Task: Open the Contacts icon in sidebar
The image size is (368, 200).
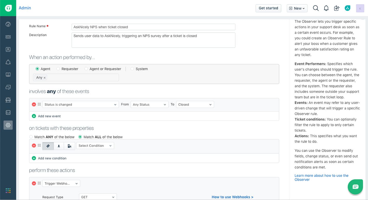Action: click(8, 50)
